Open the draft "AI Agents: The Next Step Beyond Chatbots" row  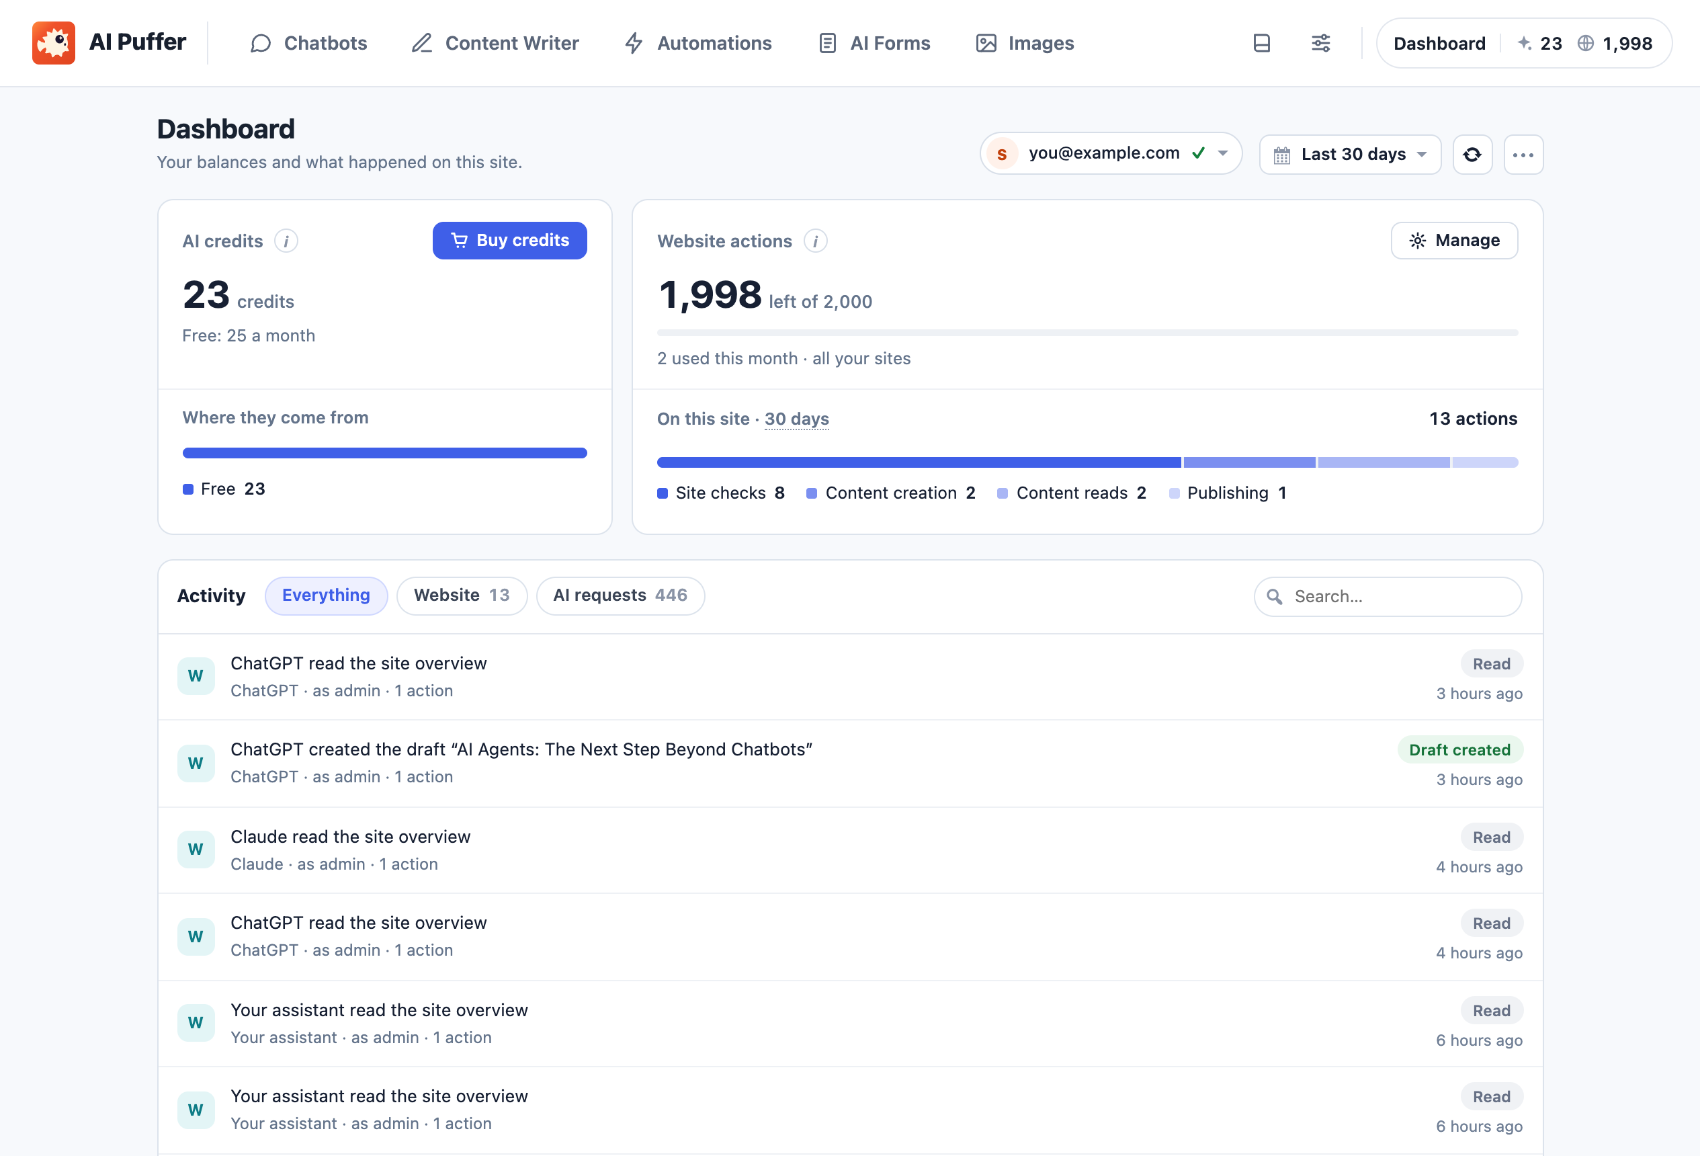[x=850, y=763]
